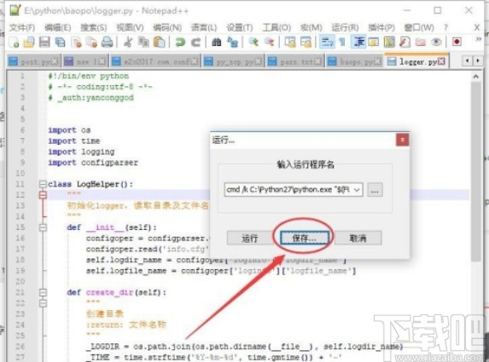The height and width of the screenshot is (362, 489).
Task: Switch to the pass.txt tab
Action: click(294, 61)
